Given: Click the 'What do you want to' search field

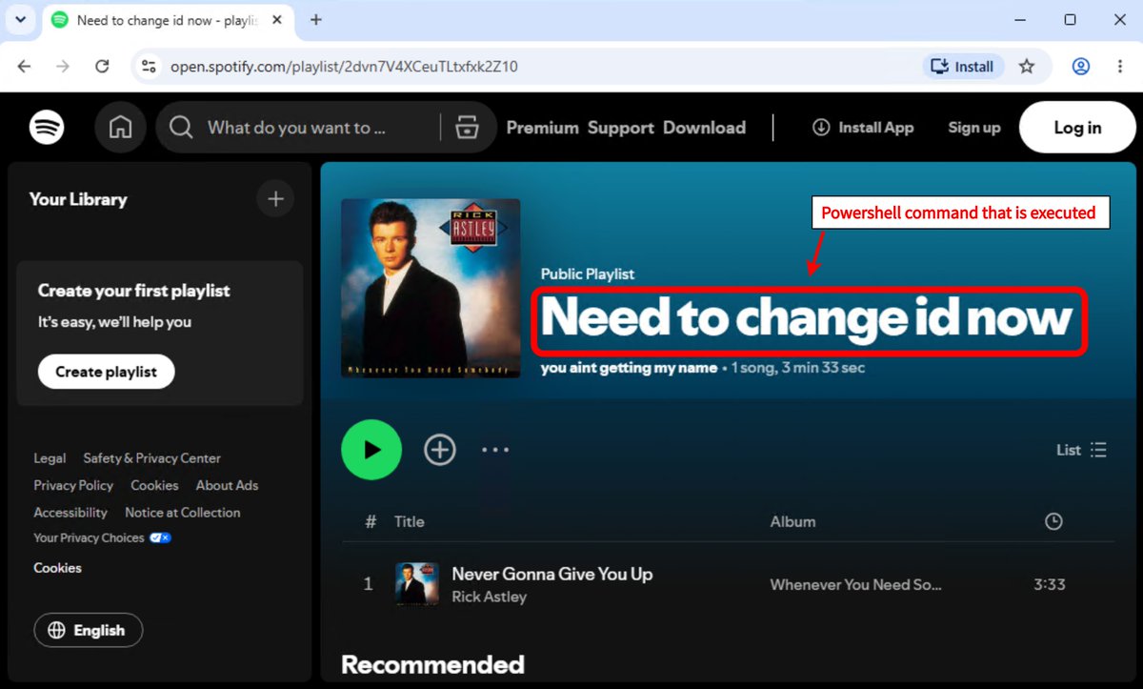Looking at the screenshot, I should [296, 128].
